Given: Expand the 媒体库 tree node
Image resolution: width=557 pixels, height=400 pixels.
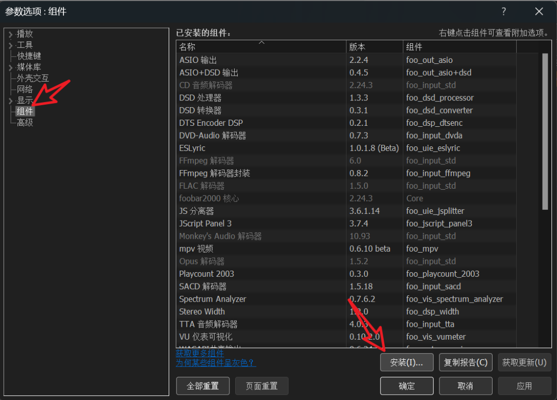Looking at the screenshot, I should tap(10, 68).
